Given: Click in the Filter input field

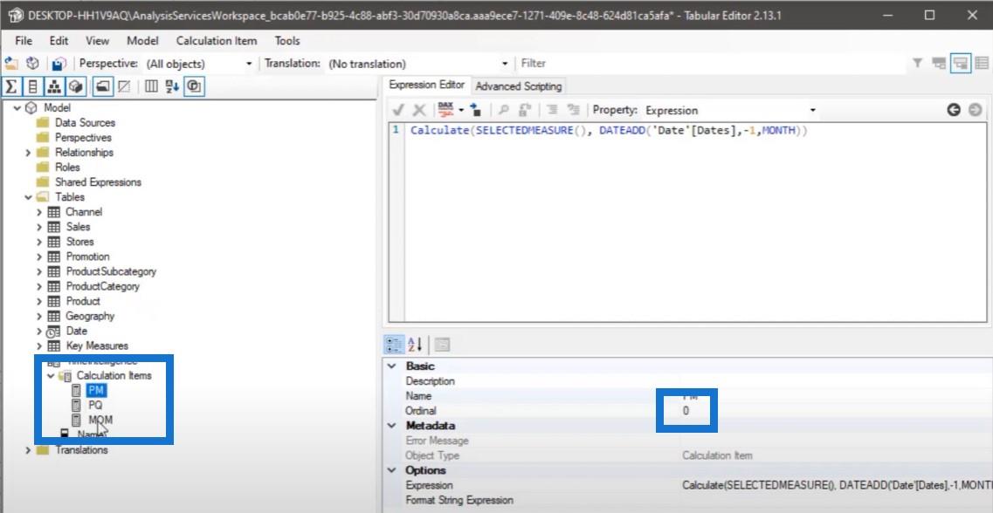Looking at the screenshot, I should pos(711,64).
